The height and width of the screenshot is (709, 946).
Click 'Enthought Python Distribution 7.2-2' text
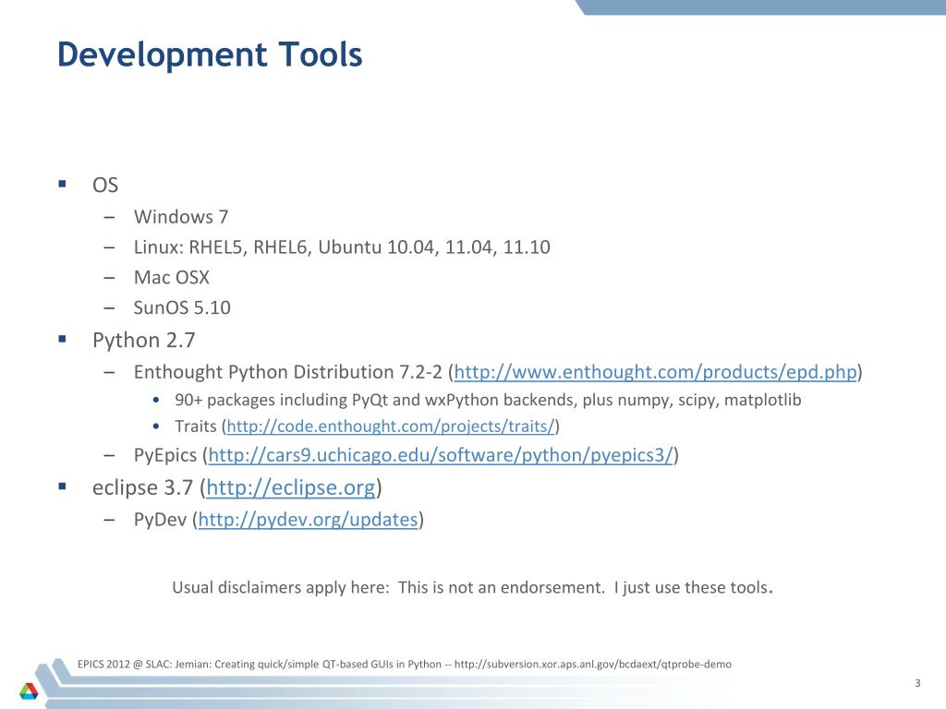(x=288, y=372)
